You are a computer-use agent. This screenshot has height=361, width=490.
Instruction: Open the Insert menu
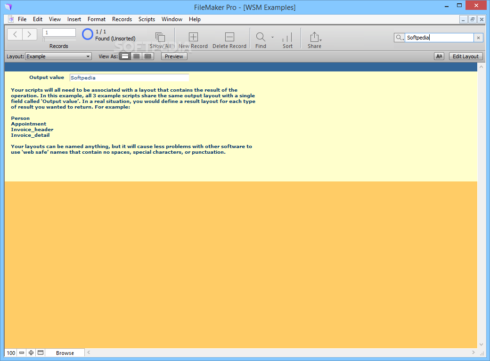(74, 19)
